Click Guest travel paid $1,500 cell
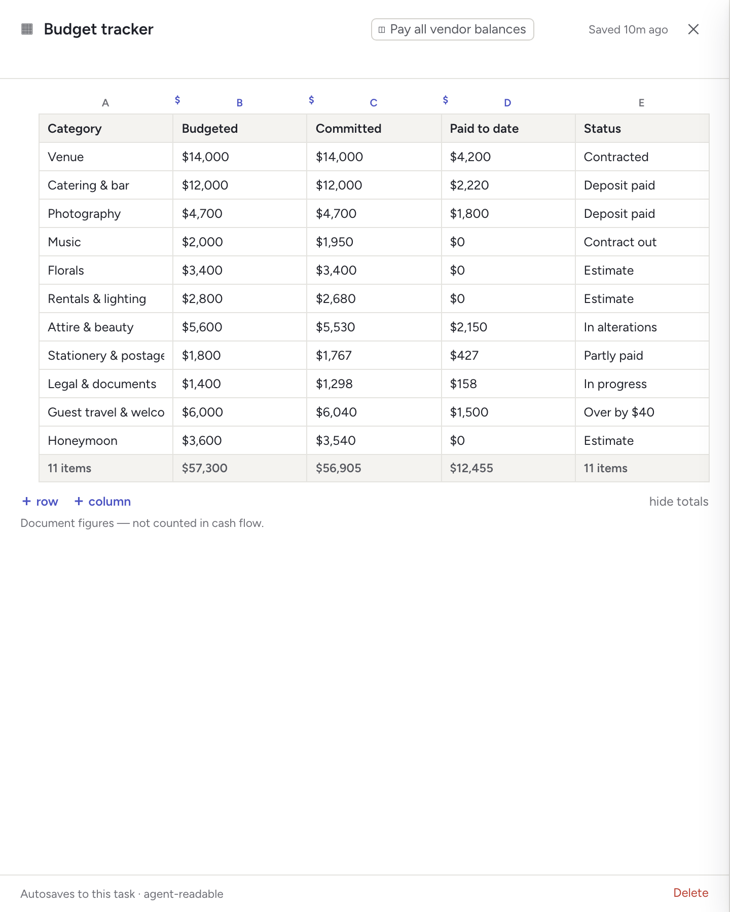This screenshot has height=912, width=730. (508, 412)
